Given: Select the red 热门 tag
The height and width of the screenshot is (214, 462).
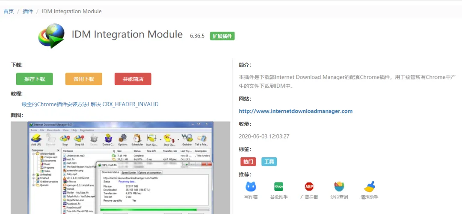Looking at the screenshot, I should coord(248,162).
